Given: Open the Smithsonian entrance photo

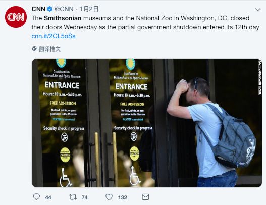Looking at the screenshot, I should coord(147,123).
